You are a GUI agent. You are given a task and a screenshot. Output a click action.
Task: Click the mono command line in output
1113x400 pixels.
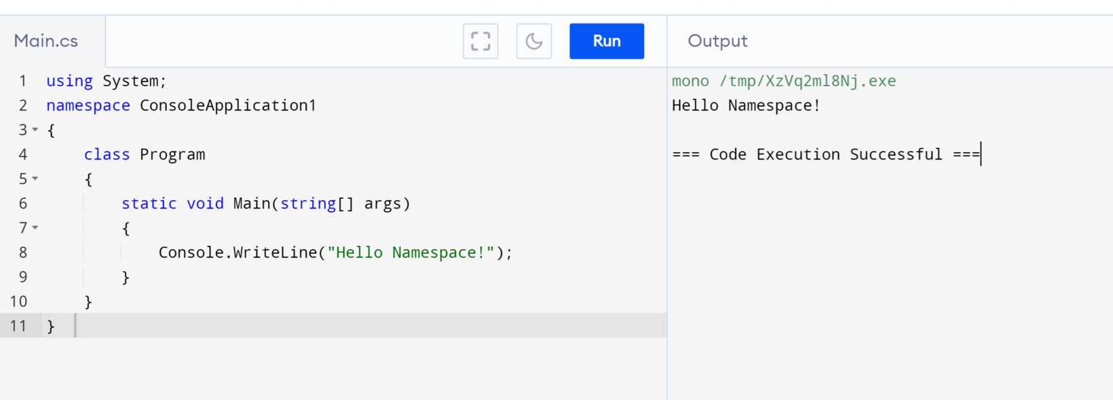(783, 81)
